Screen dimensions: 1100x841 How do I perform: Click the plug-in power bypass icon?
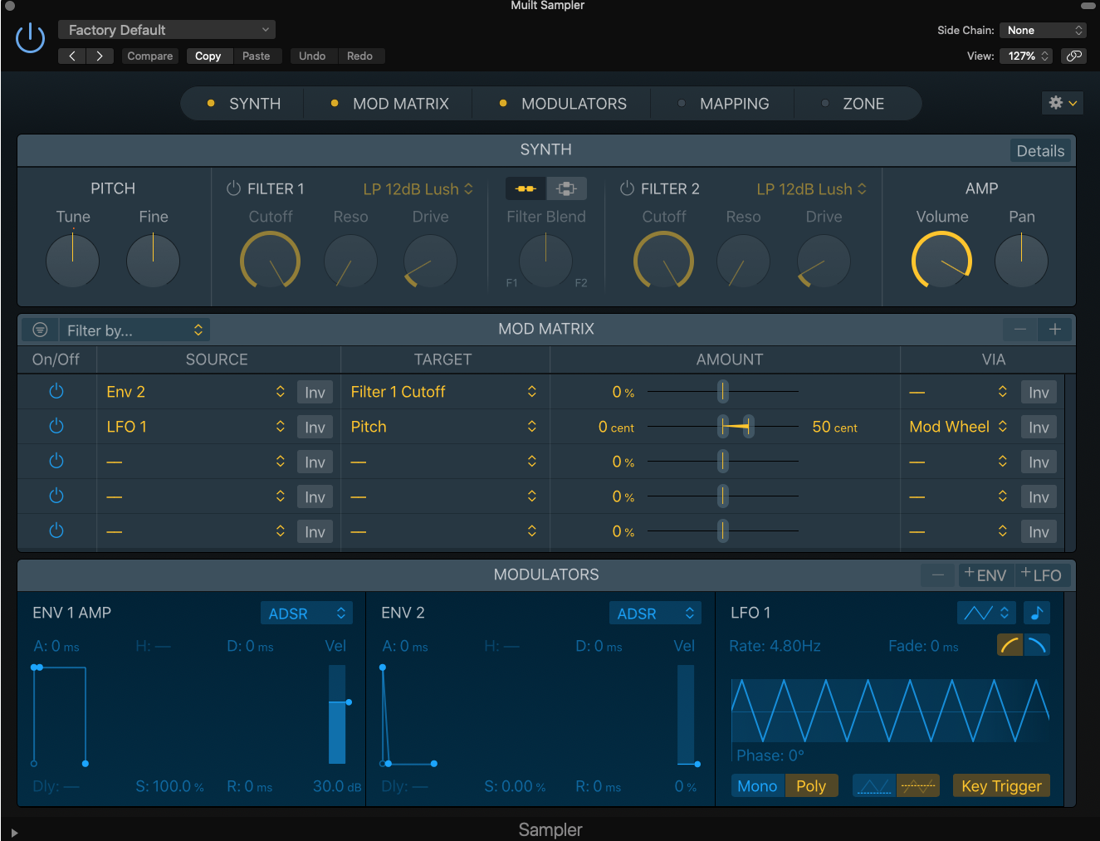click(x=31, y=38)
